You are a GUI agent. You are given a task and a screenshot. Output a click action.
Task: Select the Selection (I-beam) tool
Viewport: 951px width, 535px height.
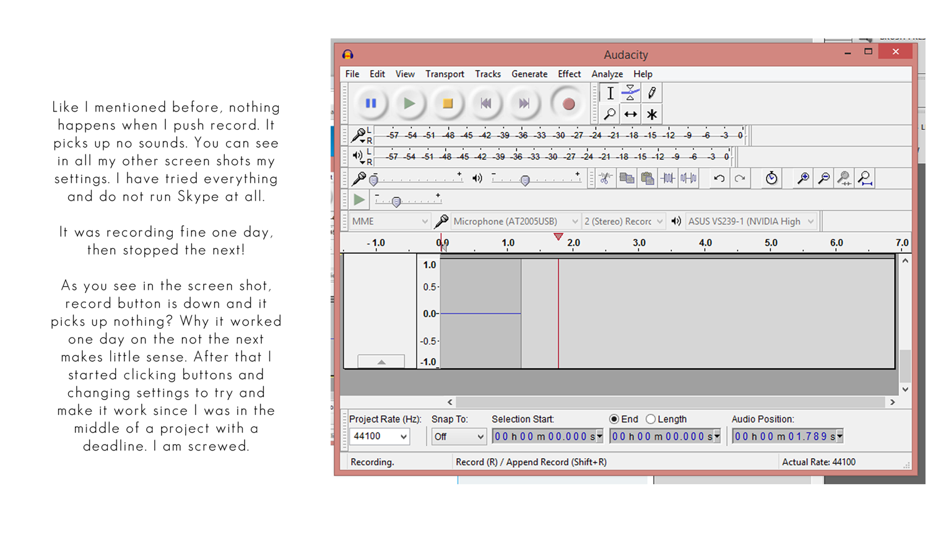click(x=610, y=93)
